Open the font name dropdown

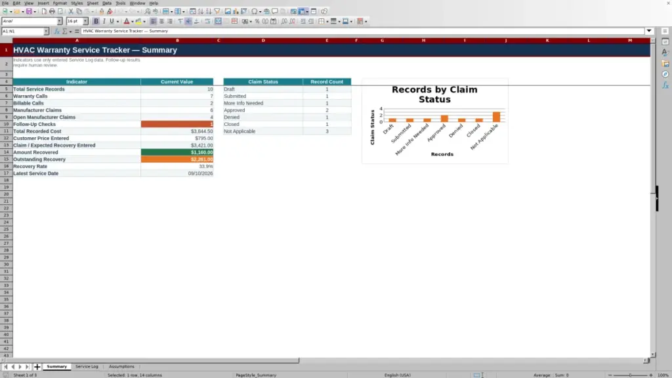(x=60, y=22)
